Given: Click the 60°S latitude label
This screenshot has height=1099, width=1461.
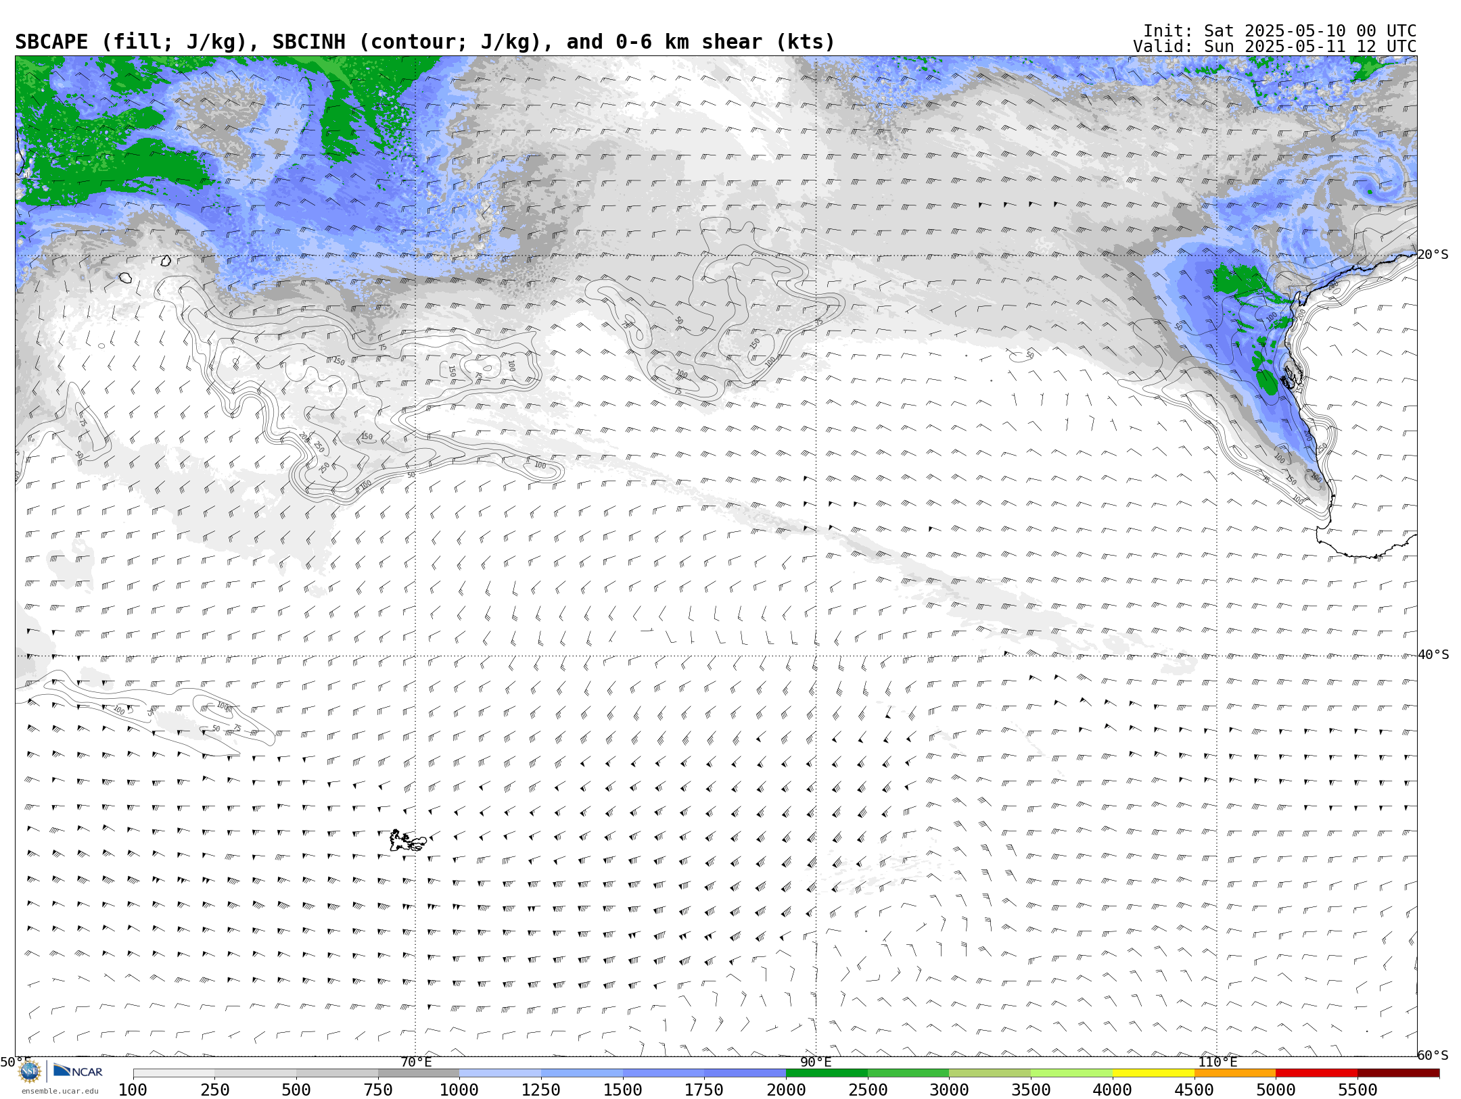Looking at the screenshot, I should point(1433,1056).
